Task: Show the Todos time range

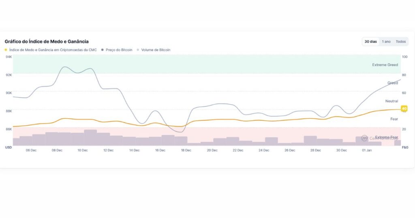Action: pyautogui.click(x=401, y=41)
